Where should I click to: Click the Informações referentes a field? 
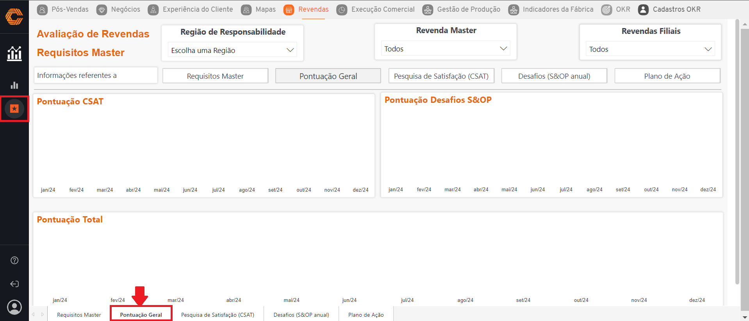[96, 75]
